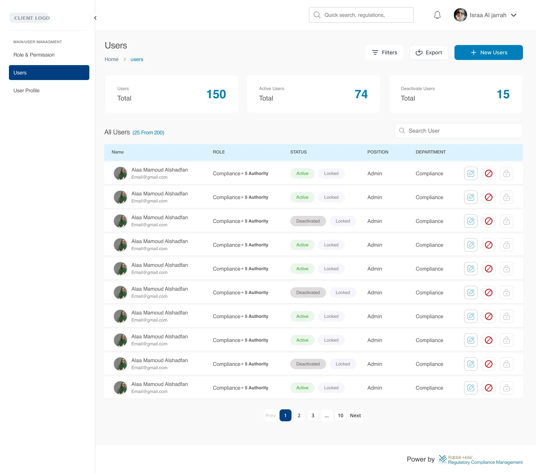The width and height of the screenshot is (536, 473).
Task: Click the lock icon in the seventh user row
Action: 507,316
